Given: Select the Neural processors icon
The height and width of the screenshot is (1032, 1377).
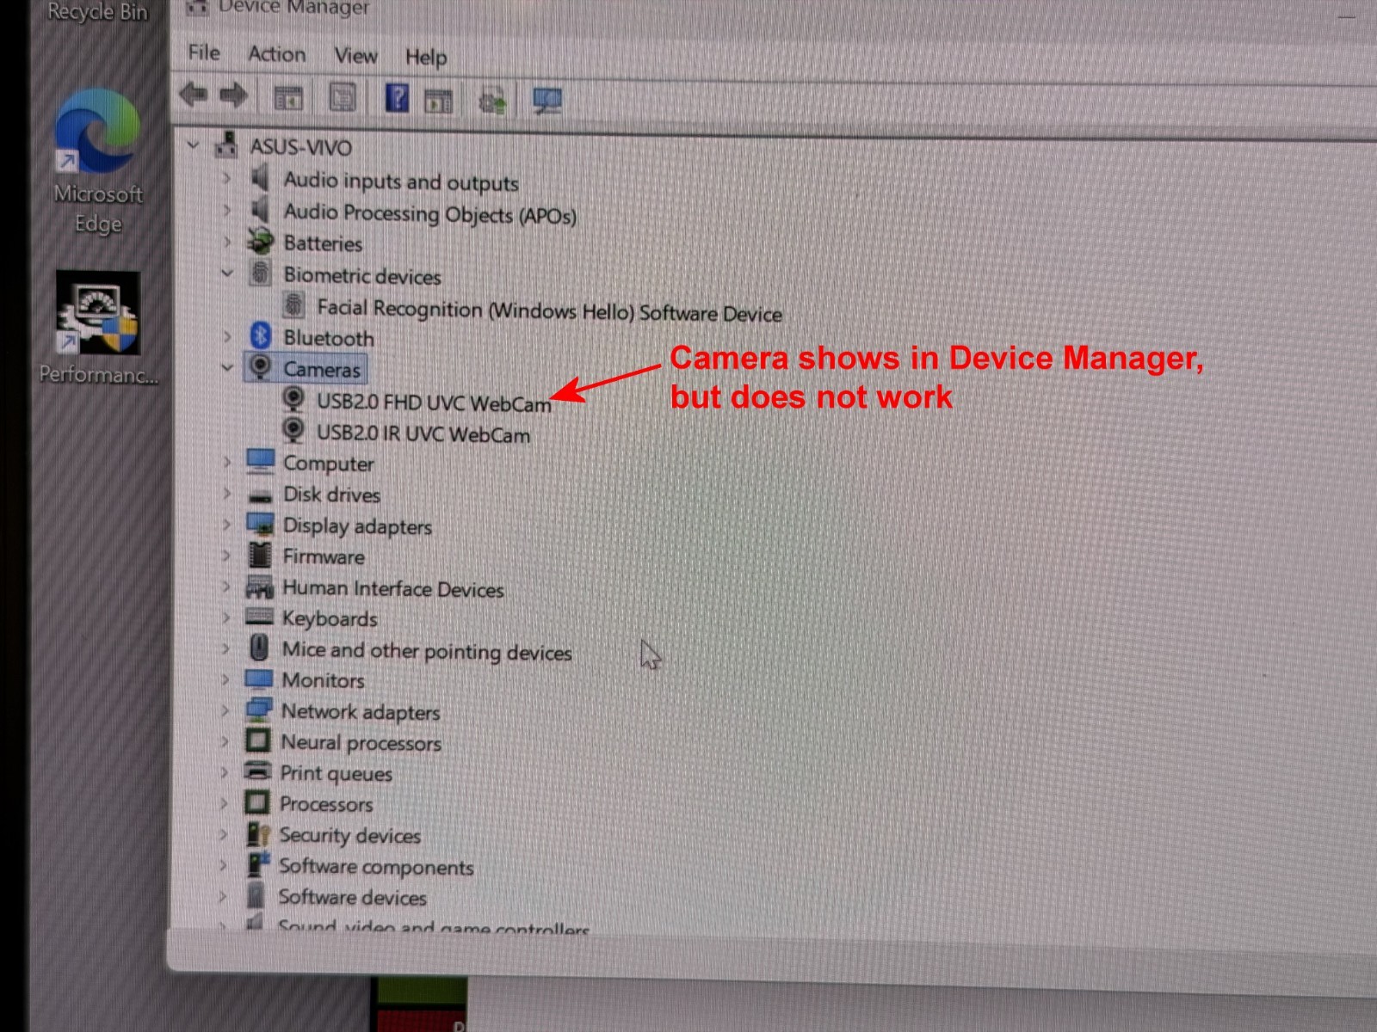Looking at the screenshot, I should (257, 741).
